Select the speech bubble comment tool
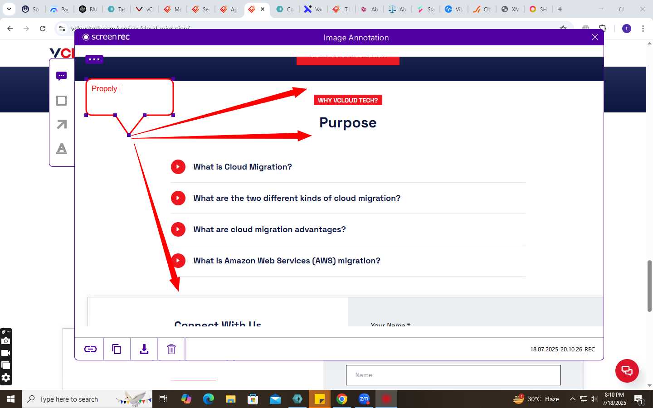 click(62, 76)
